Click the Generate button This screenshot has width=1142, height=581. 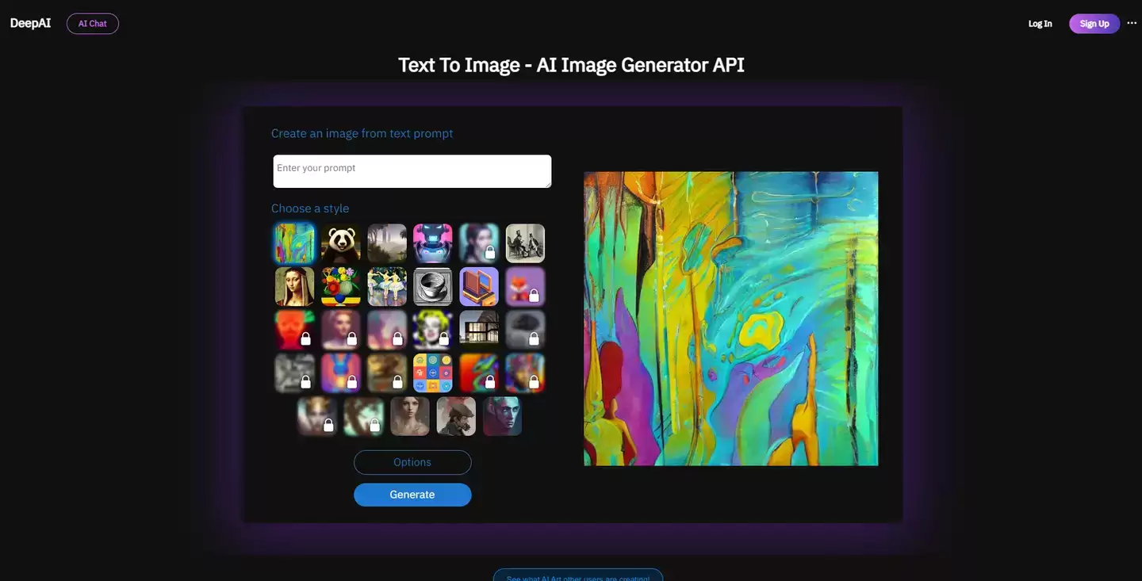(412, 495)
